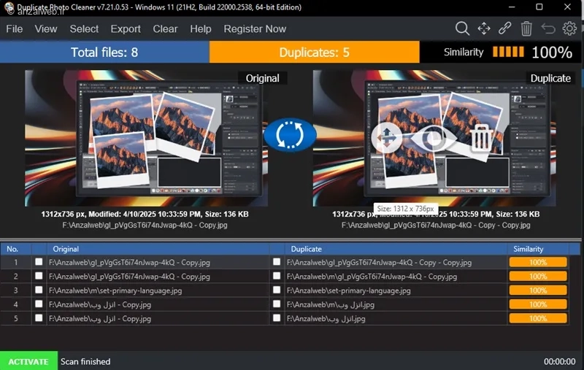Viewport: 584px width, 370px height.
Task: Check the Original checkbox in row 1
Action: click(39, 262)
